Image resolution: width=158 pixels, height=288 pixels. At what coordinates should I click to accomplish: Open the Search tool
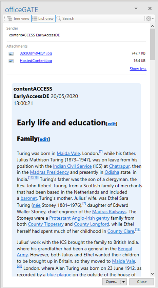click(65, 19)
